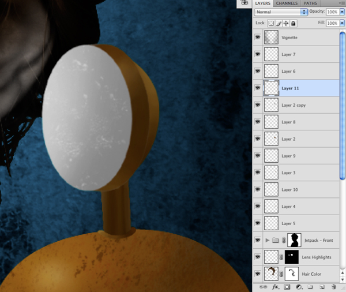Select the Layer 11 thumbnail
346x292 pixels.
(x=271, y=88)
